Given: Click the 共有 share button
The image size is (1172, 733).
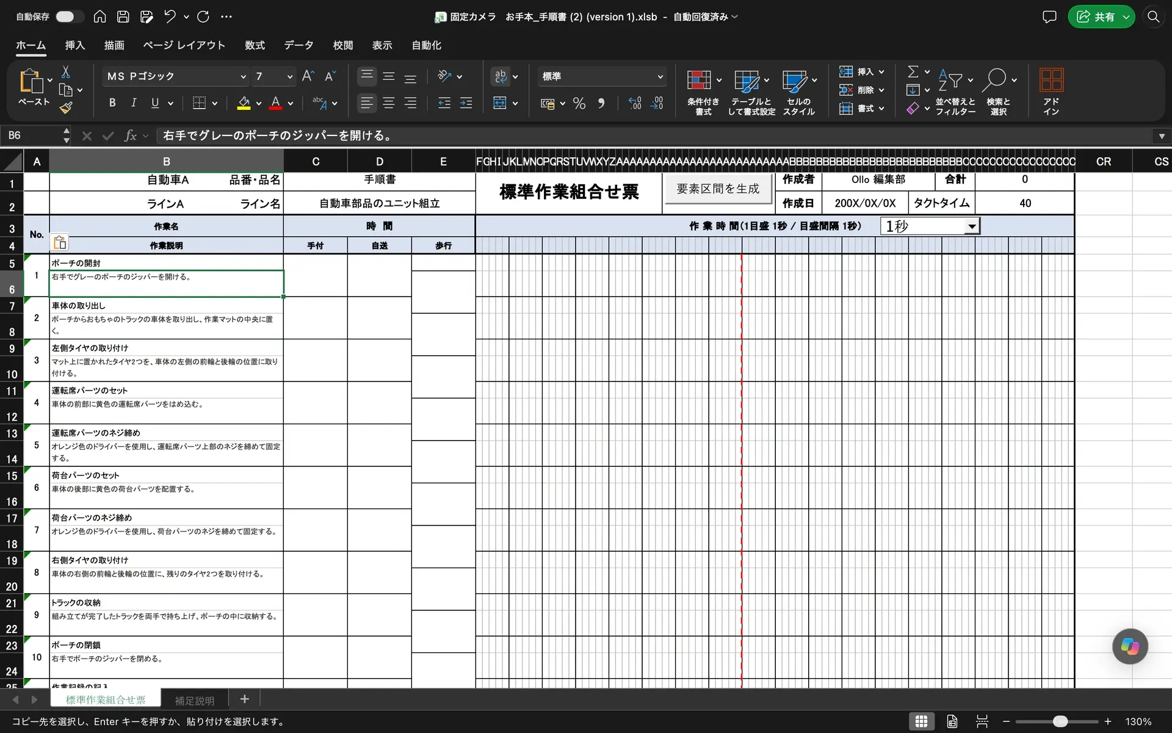Looking at the screenshot, I should click(x=1096, y=16).
